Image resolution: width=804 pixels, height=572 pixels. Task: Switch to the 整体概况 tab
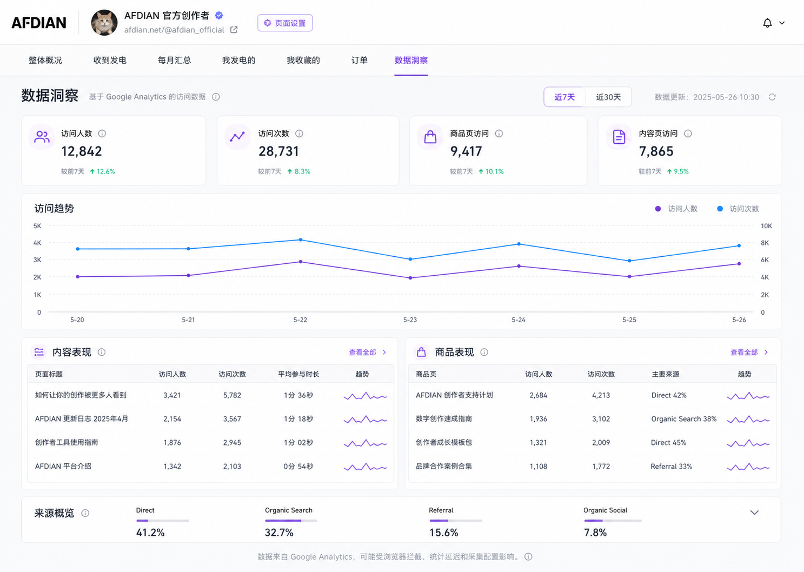[45, 60]
